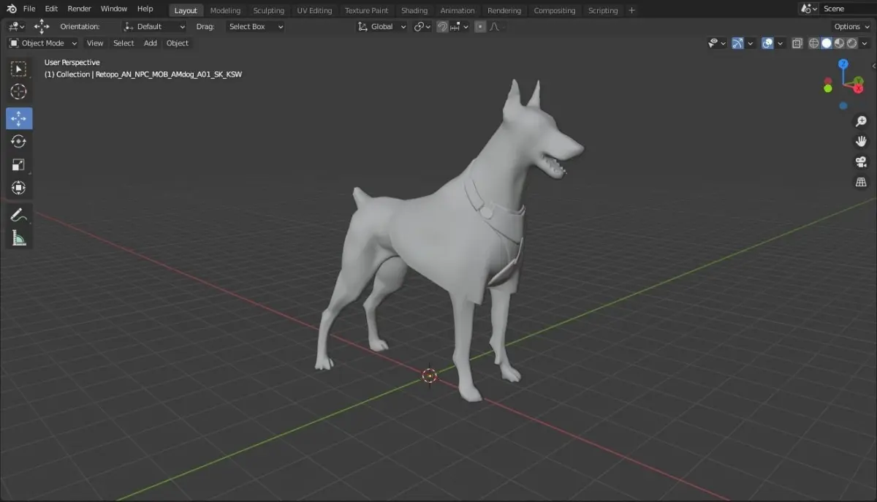This screenshot has height=502, width=877.
Task: Switch to the Texture Paint tab
Action: coord(366,10)
